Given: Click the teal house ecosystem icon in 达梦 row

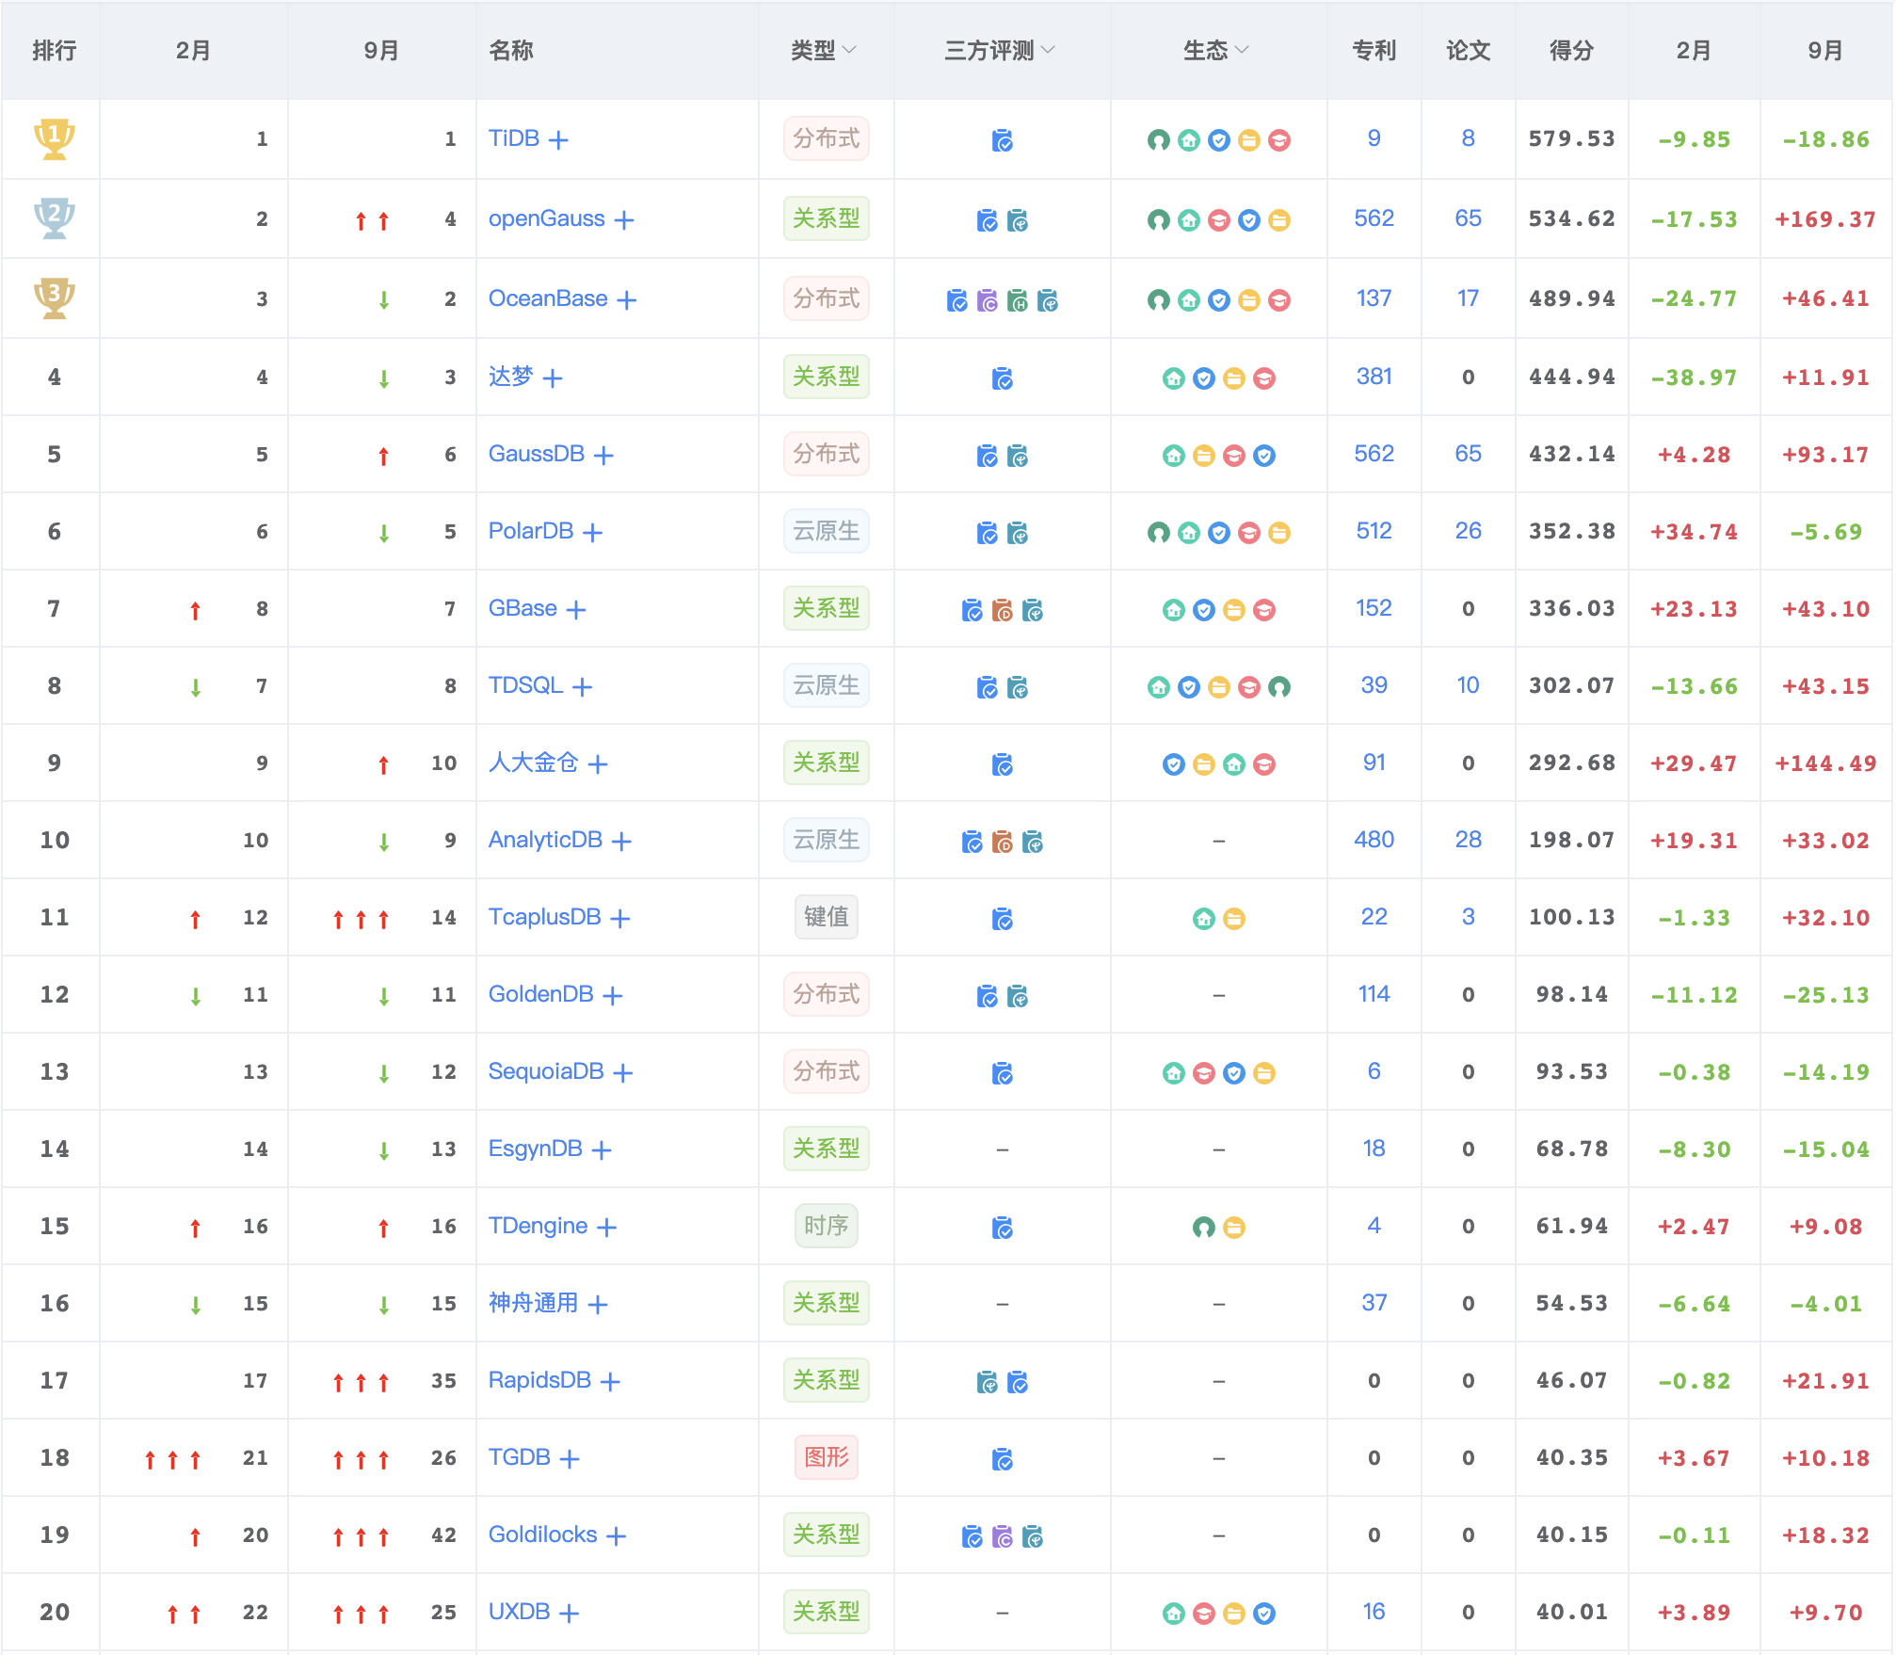Looking at the screenshot, I should 1174,378.
